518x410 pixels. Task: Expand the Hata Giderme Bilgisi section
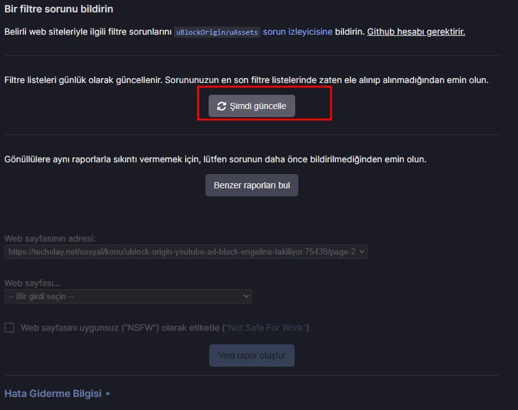pos(58,393)
